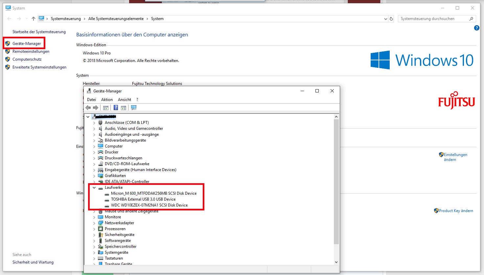Open the ? help menu in Geräte-Manager
The image size is (484, 275).
click(x=137, y=100)
